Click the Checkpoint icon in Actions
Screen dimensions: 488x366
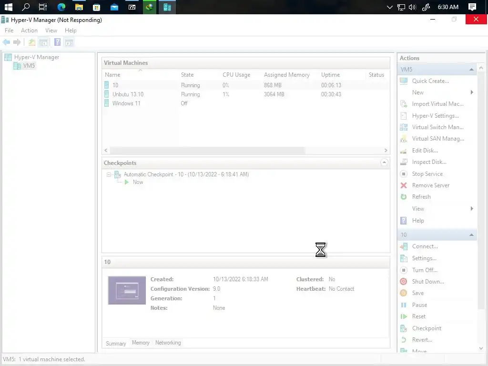point(404,328)
